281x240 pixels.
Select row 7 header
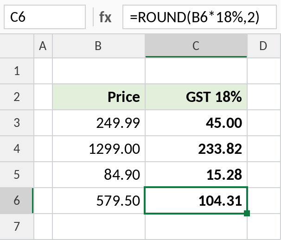[x=17, y=227]
